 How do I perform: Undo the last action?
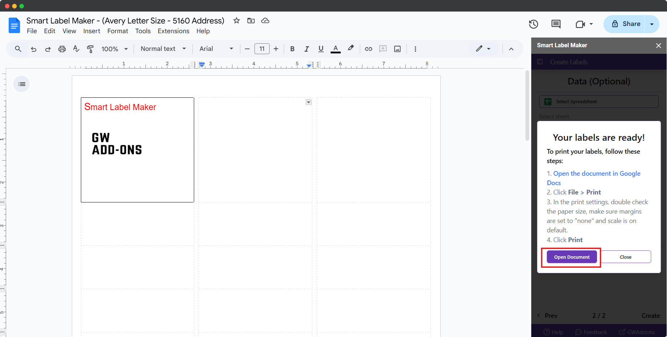(34, 49)
